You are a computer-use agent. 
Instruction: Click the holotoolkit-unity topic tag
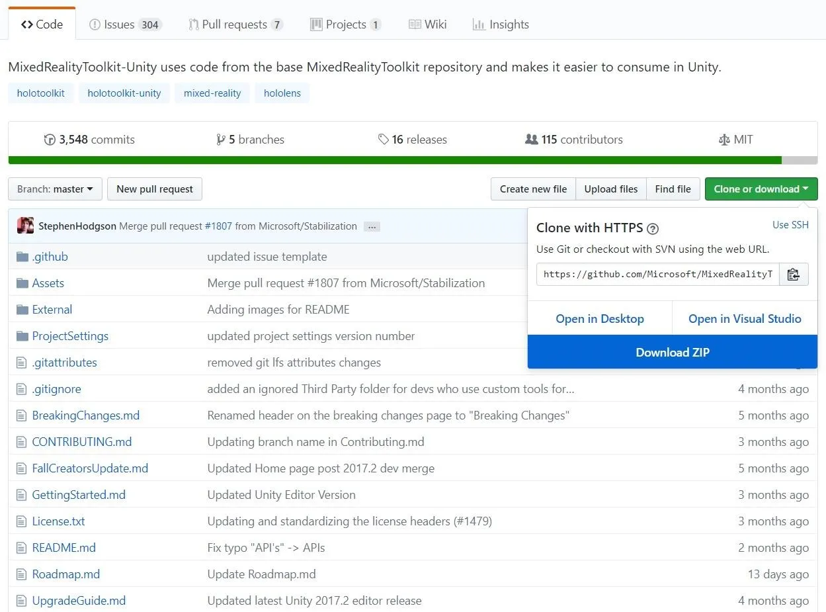124,93
